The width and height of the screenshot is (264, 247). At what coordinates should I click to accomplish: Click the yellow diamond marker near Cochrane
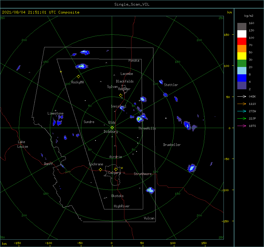pyautogui.click(x=101, y=170)
